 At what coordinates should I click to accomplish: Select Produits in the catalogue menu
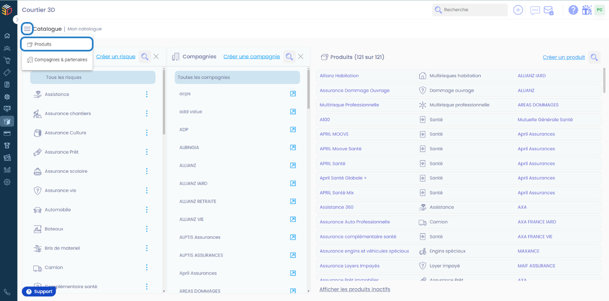coord(57,44)
